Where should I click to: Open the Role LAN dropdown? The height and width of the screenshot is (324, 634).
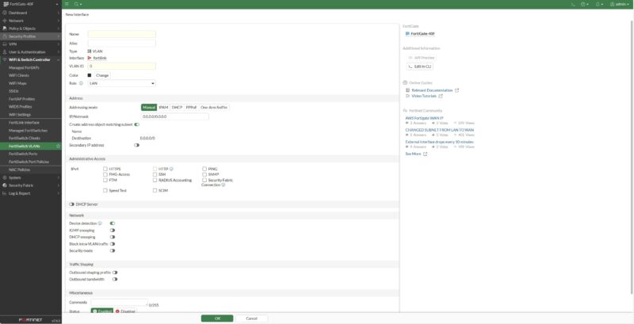(122, 83)
